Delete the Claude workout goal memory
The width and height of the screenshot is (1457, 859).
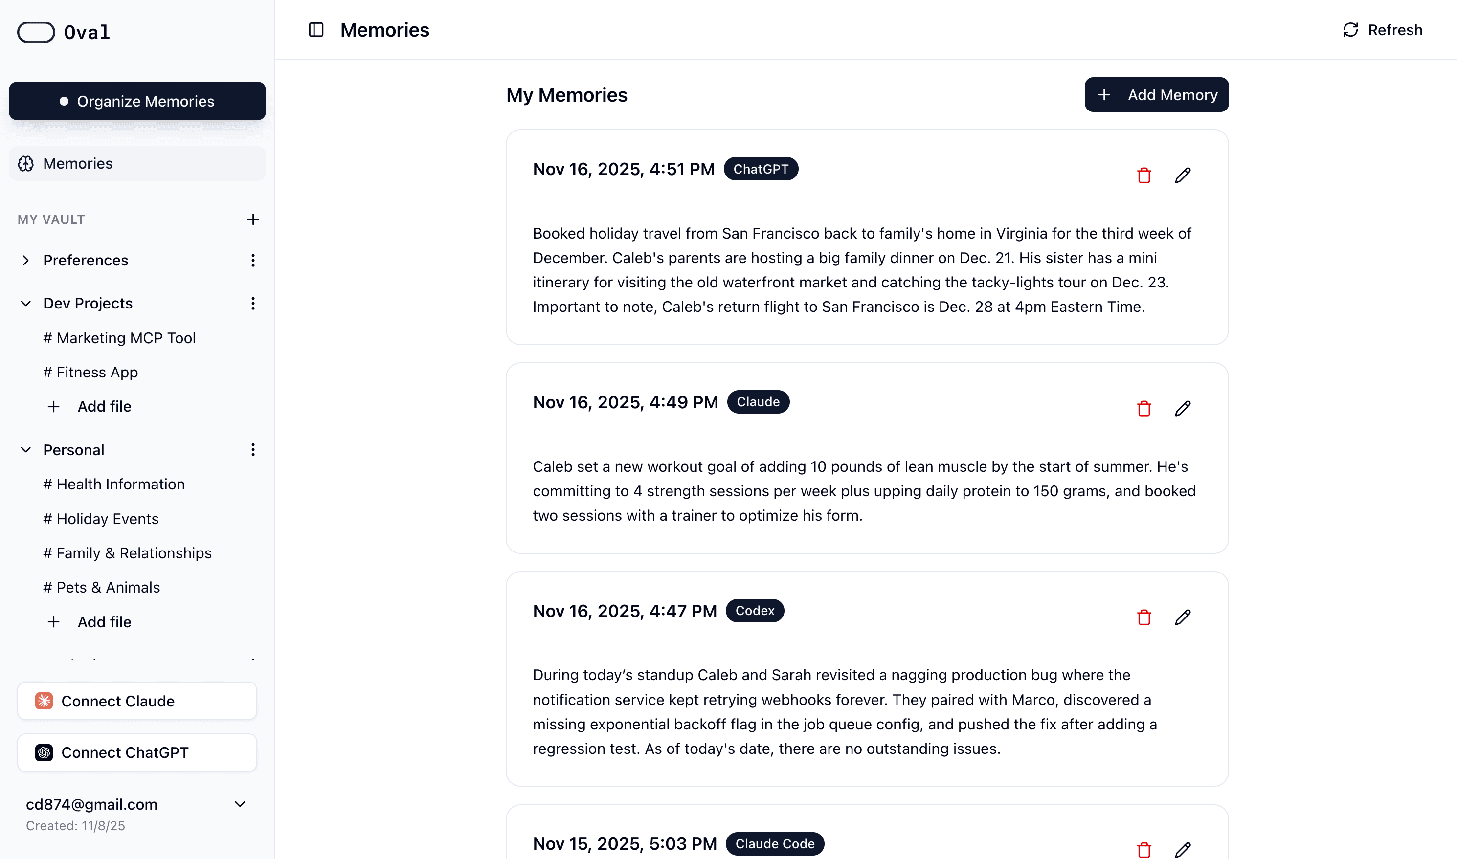[1143, 409]
